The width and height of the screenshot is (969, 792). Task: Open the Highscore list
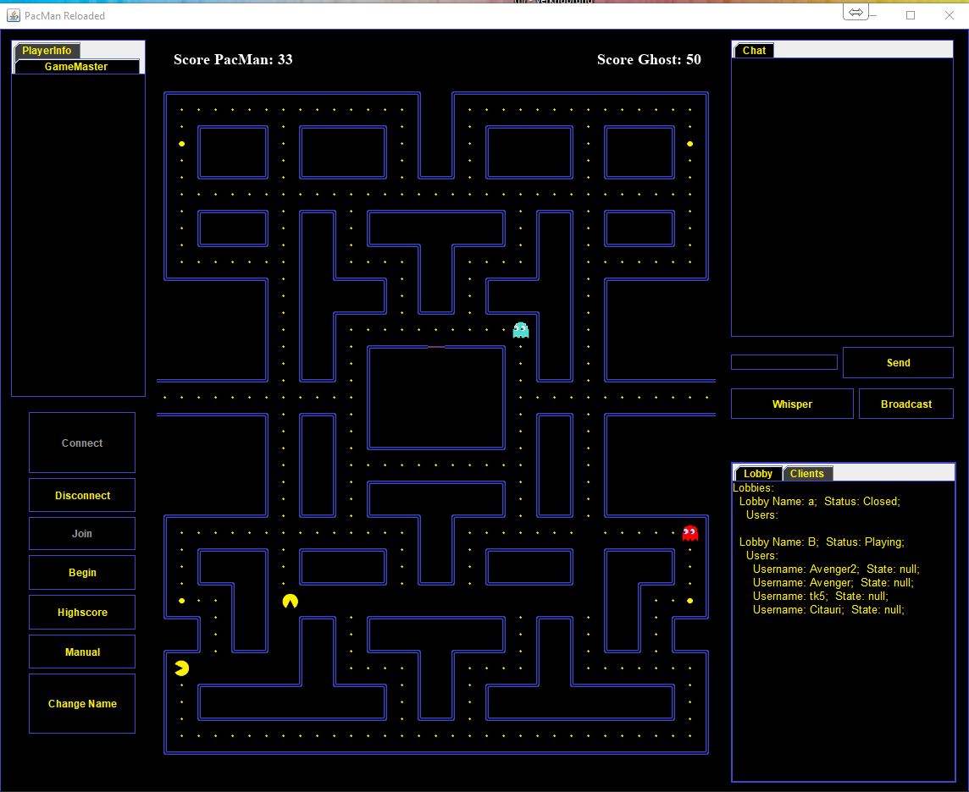pyautogui.click(x=81, y=612)
